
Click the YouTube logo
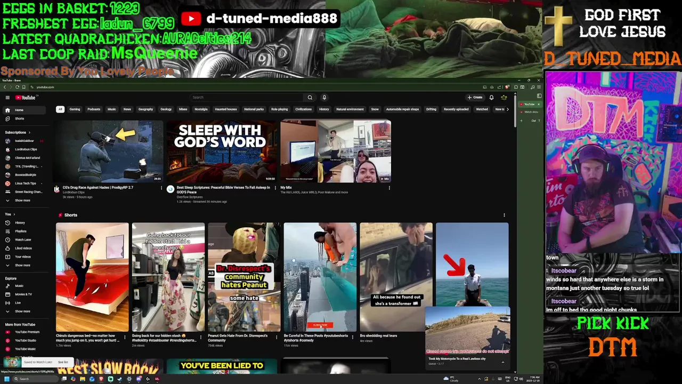pyautogui.click(x=25, y=98)
